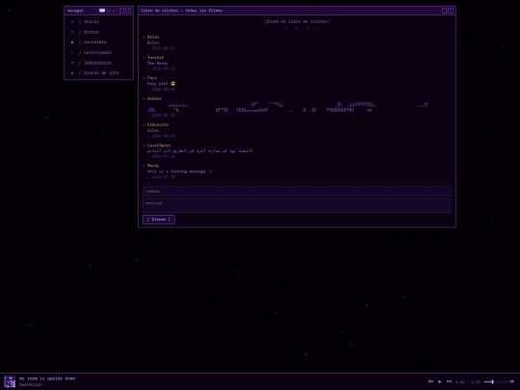Image resolution: width=520 pixels, height=390 pixels.
Task: Select the Paco guestbook name
Action: click(x=152, y=78)
